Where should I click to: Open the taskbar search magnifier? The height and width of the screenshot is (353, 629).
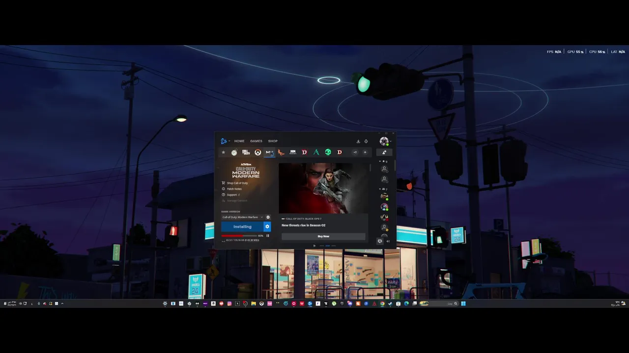click(x=456, y=303)
